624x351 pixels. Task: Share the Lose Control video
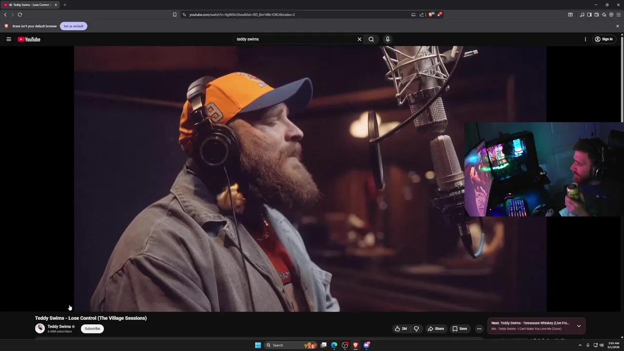(436, 329)
